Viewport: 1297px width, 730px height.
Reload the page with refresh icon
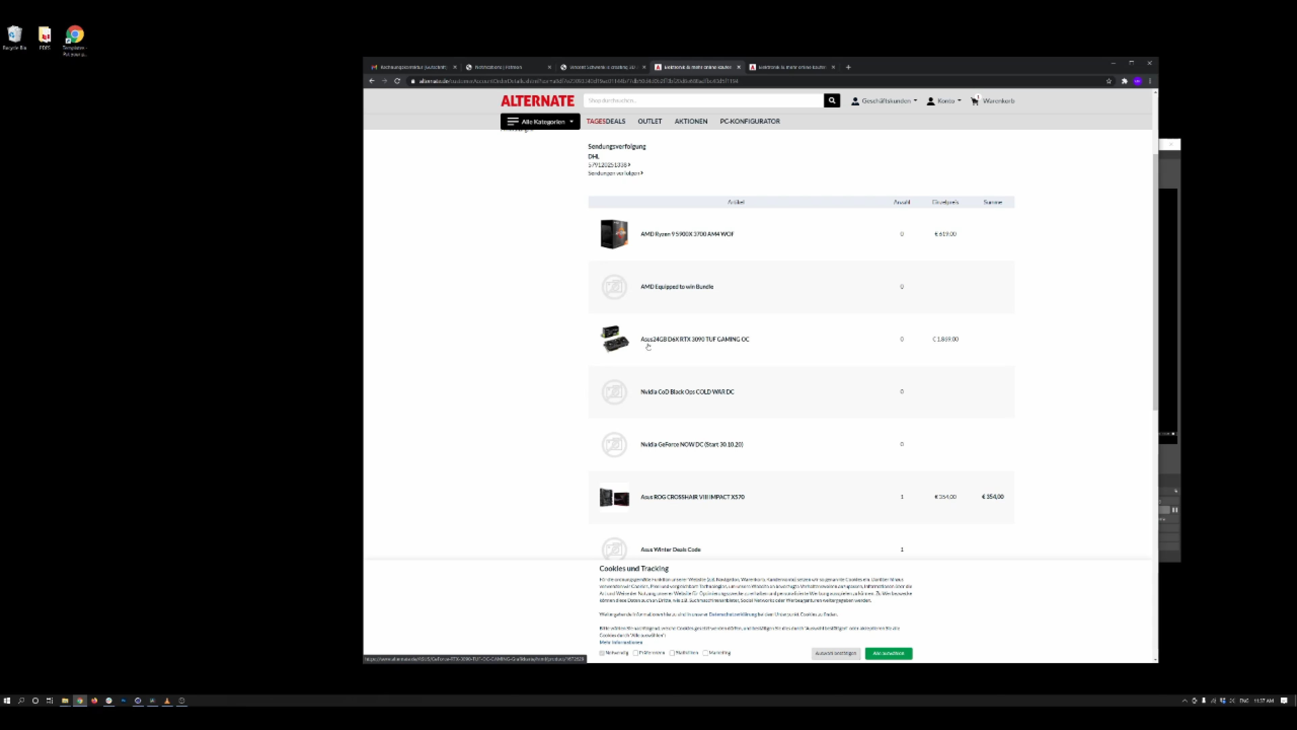point(397,81)
